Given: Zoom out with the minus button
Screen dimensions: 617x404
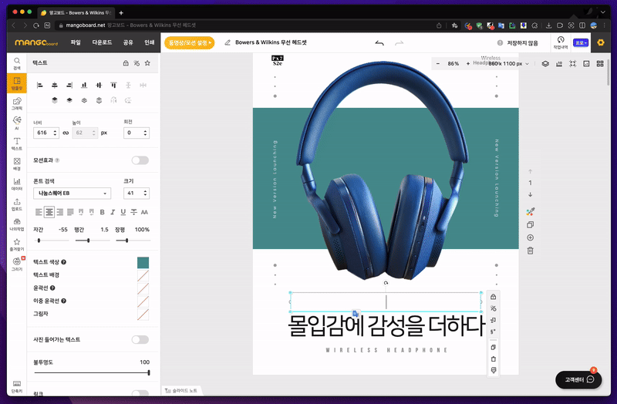Looking at the screenshot, I should (437, 64).
